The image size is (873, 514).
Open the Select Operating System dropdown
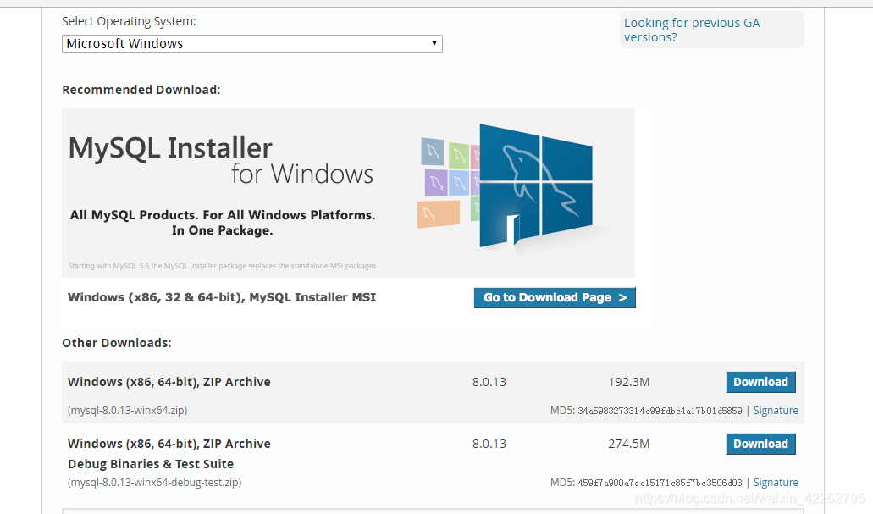pos(251,43)
